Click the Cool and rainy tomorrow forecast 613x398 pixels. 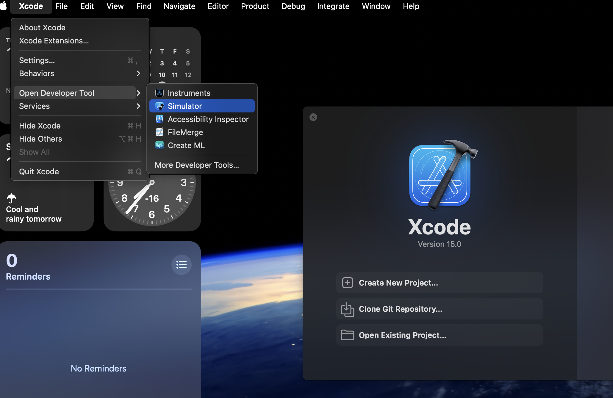[34, 214]
